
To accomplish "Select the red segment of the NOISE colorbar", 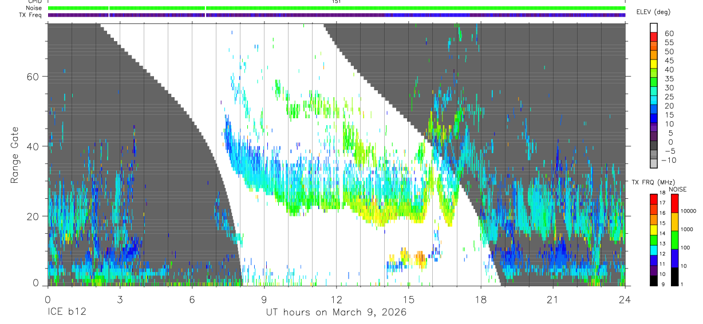I will [x=675, y=203].
